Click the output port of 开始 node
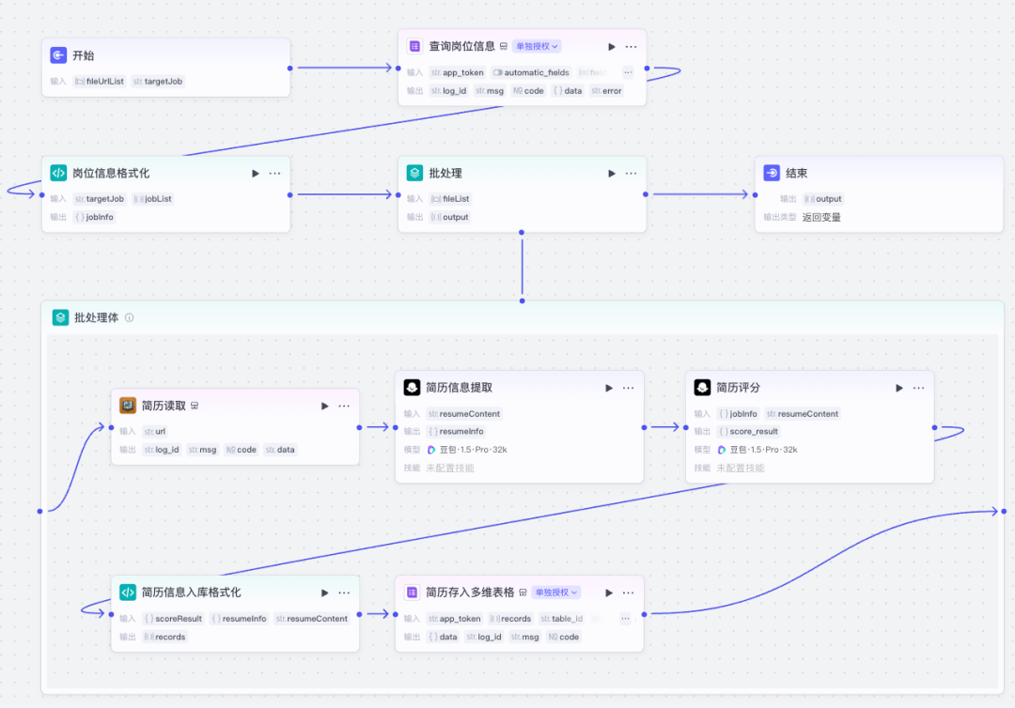Screen dimensions: 1015x708 click(290, 68)
